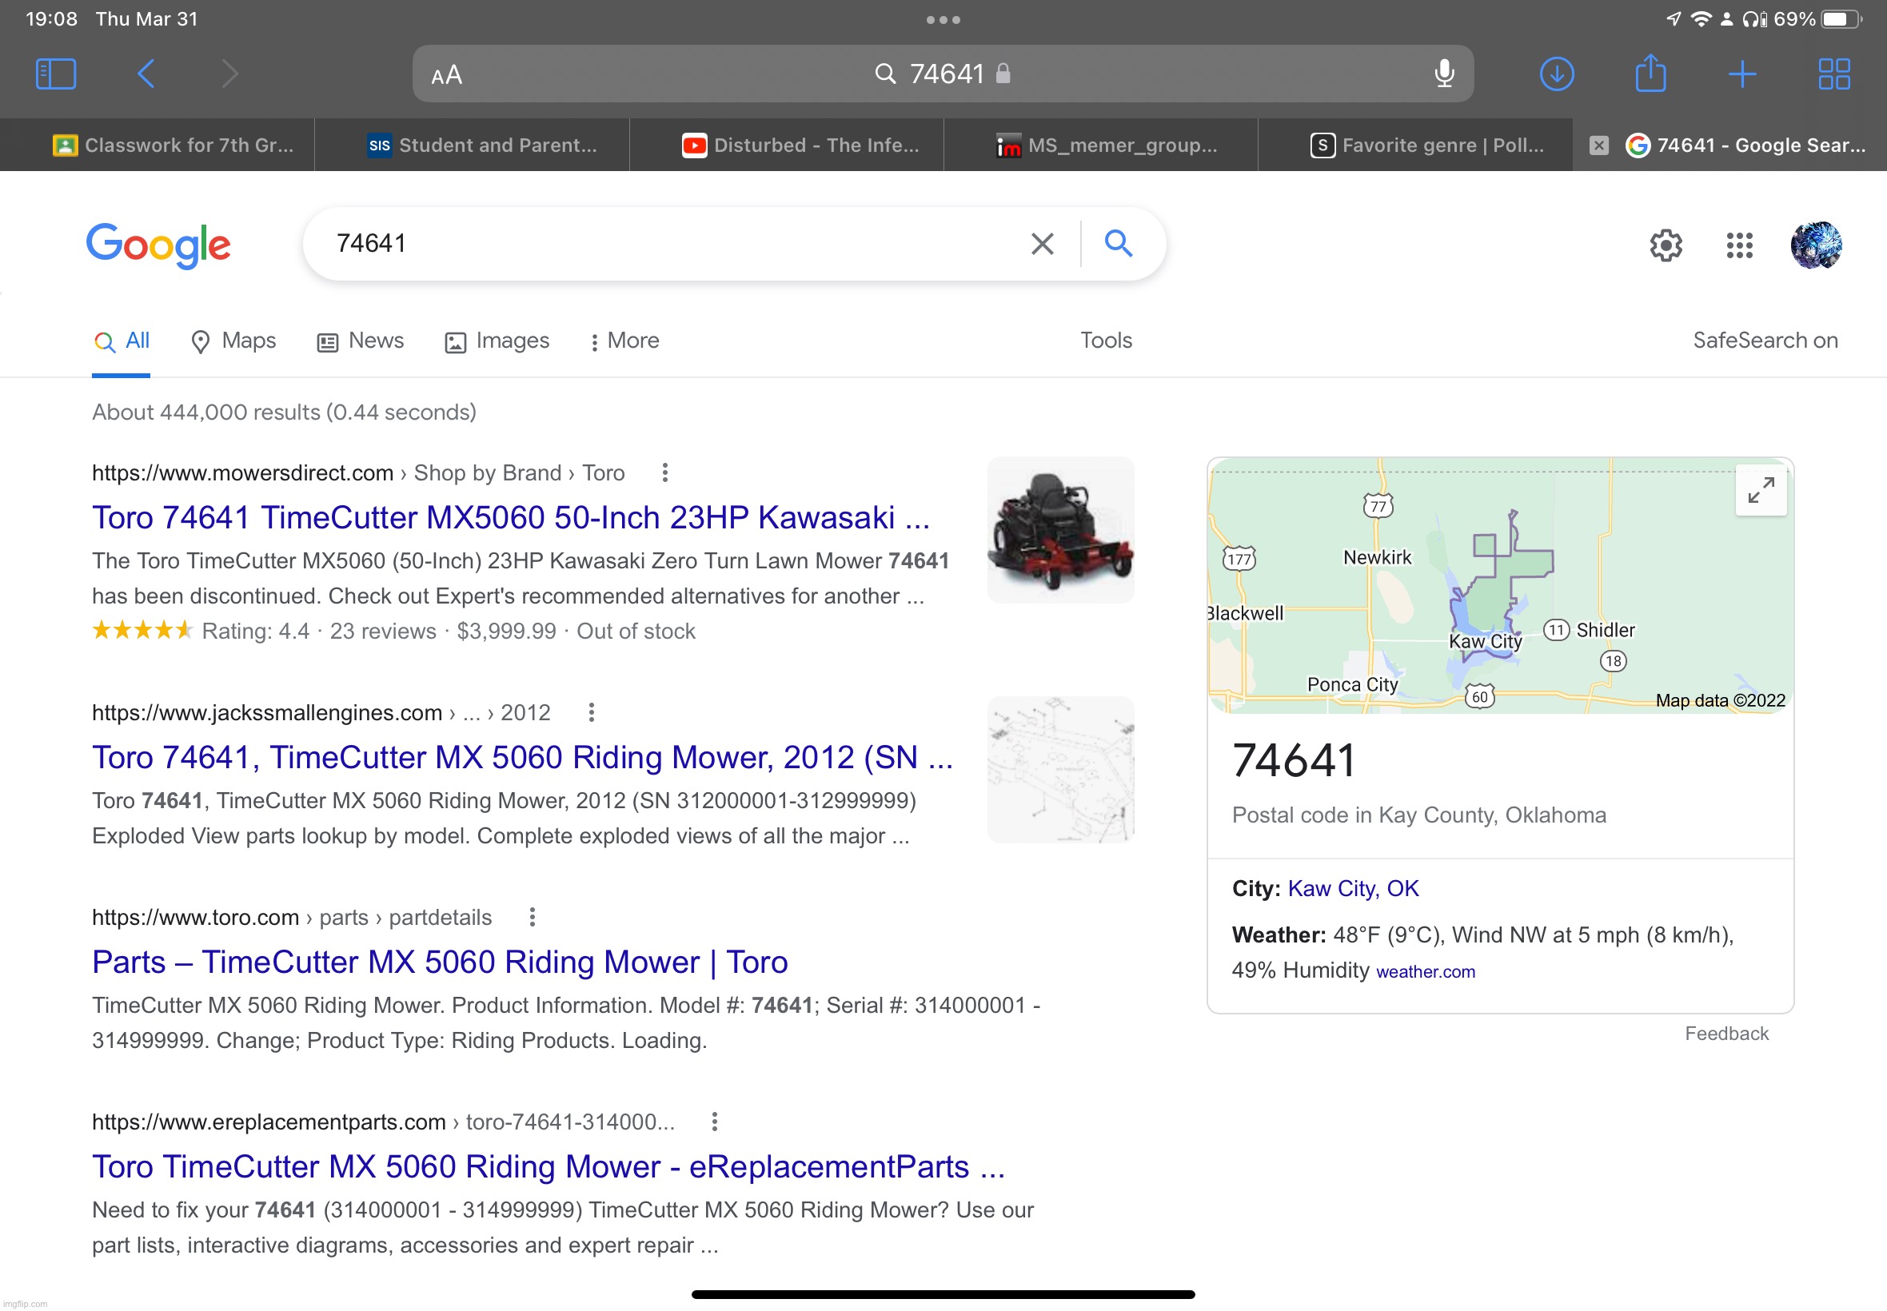This screenshot has width=1887, height=1311.
Task: Open options dots beside mowersdirect result
Action: coord(664,472)
